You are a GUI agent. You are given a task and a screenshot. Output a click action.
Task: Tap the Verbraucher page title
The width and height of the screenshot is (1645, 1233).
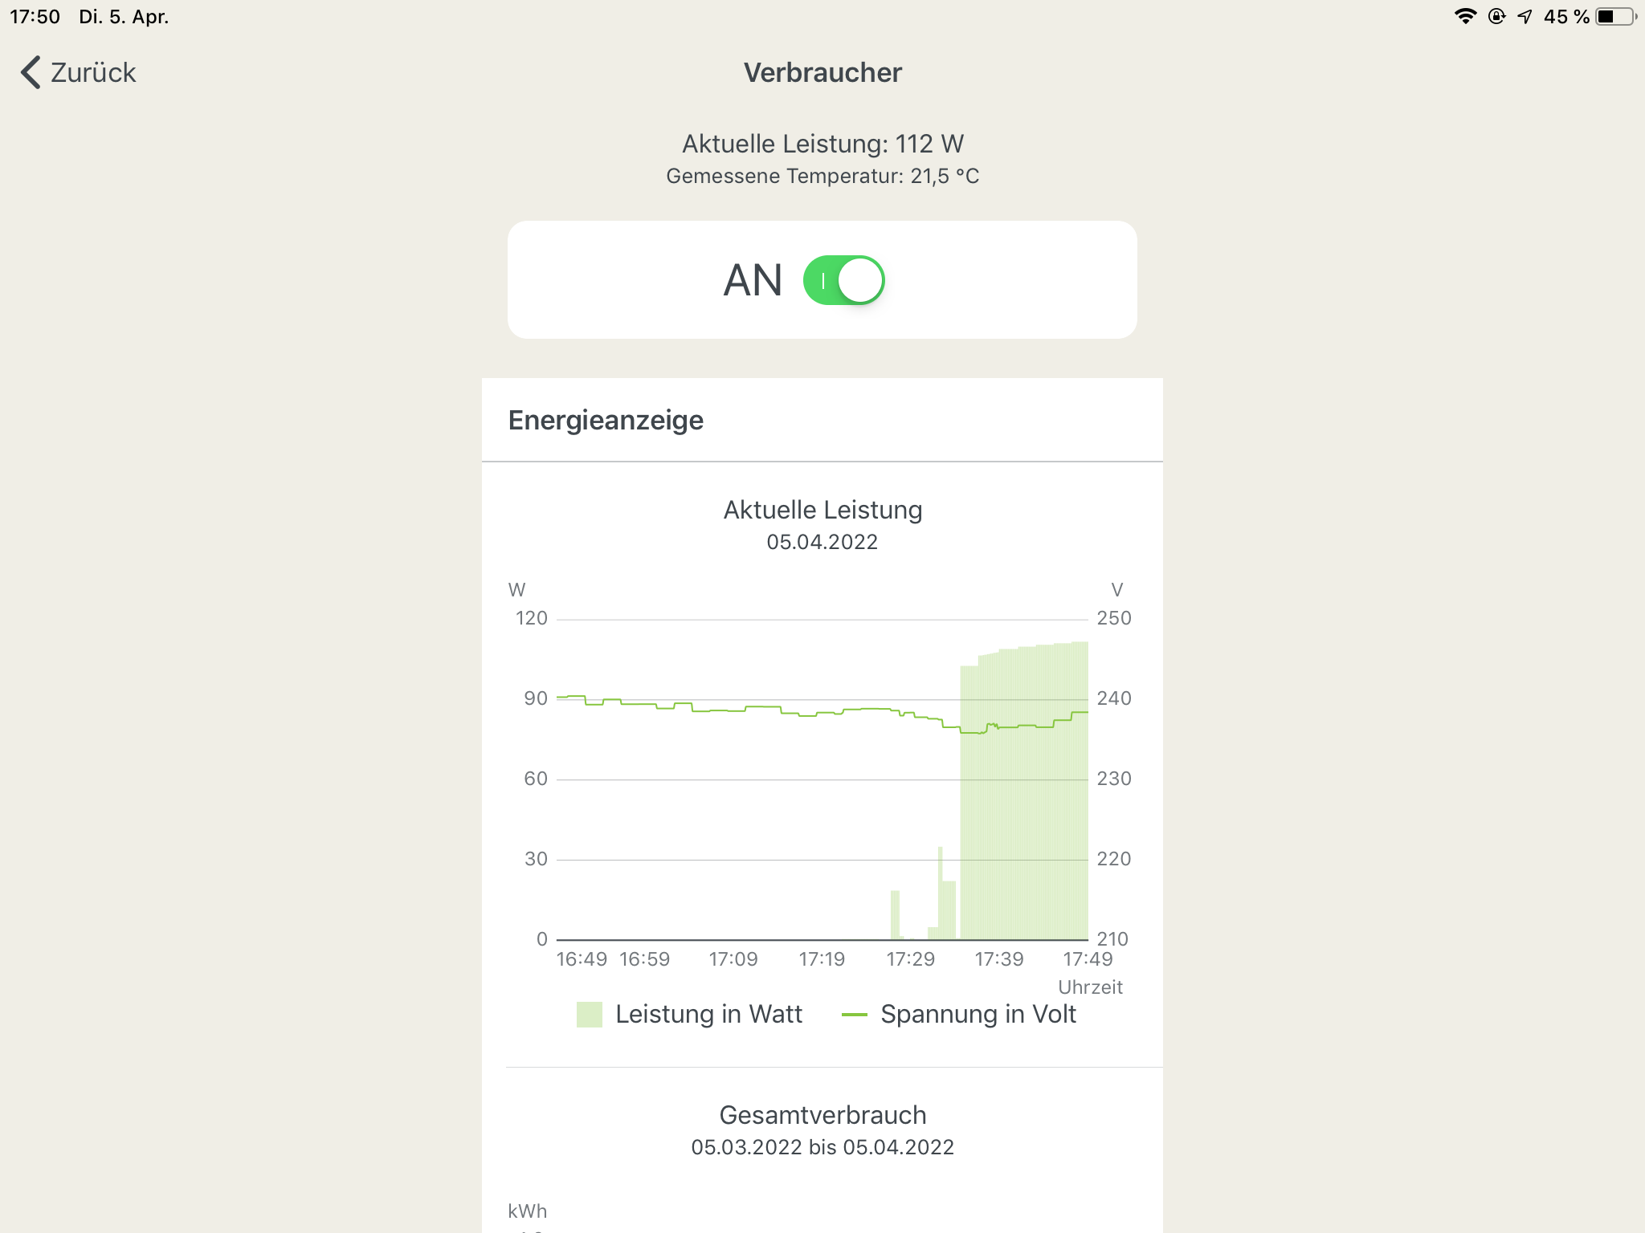click(x=822, y=72)
